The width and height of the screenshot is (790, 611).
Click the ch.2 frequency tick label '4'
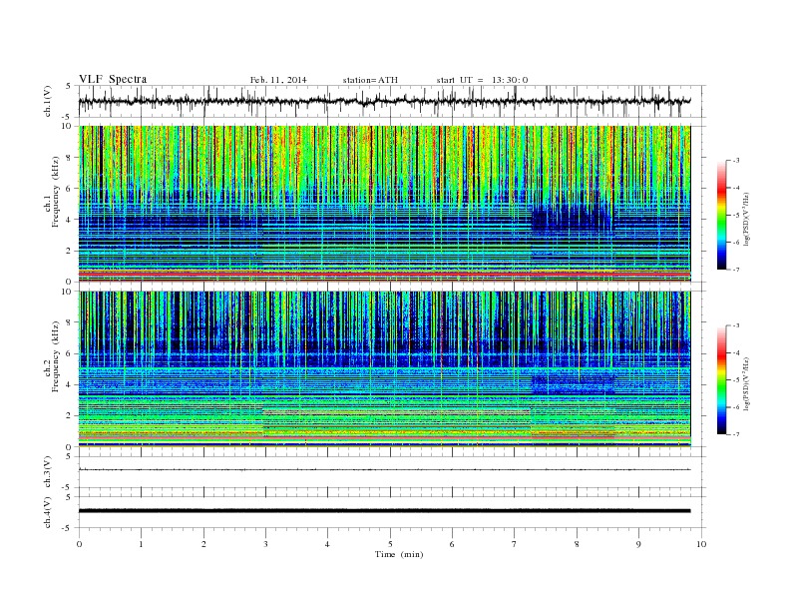(x=69, y=385)
